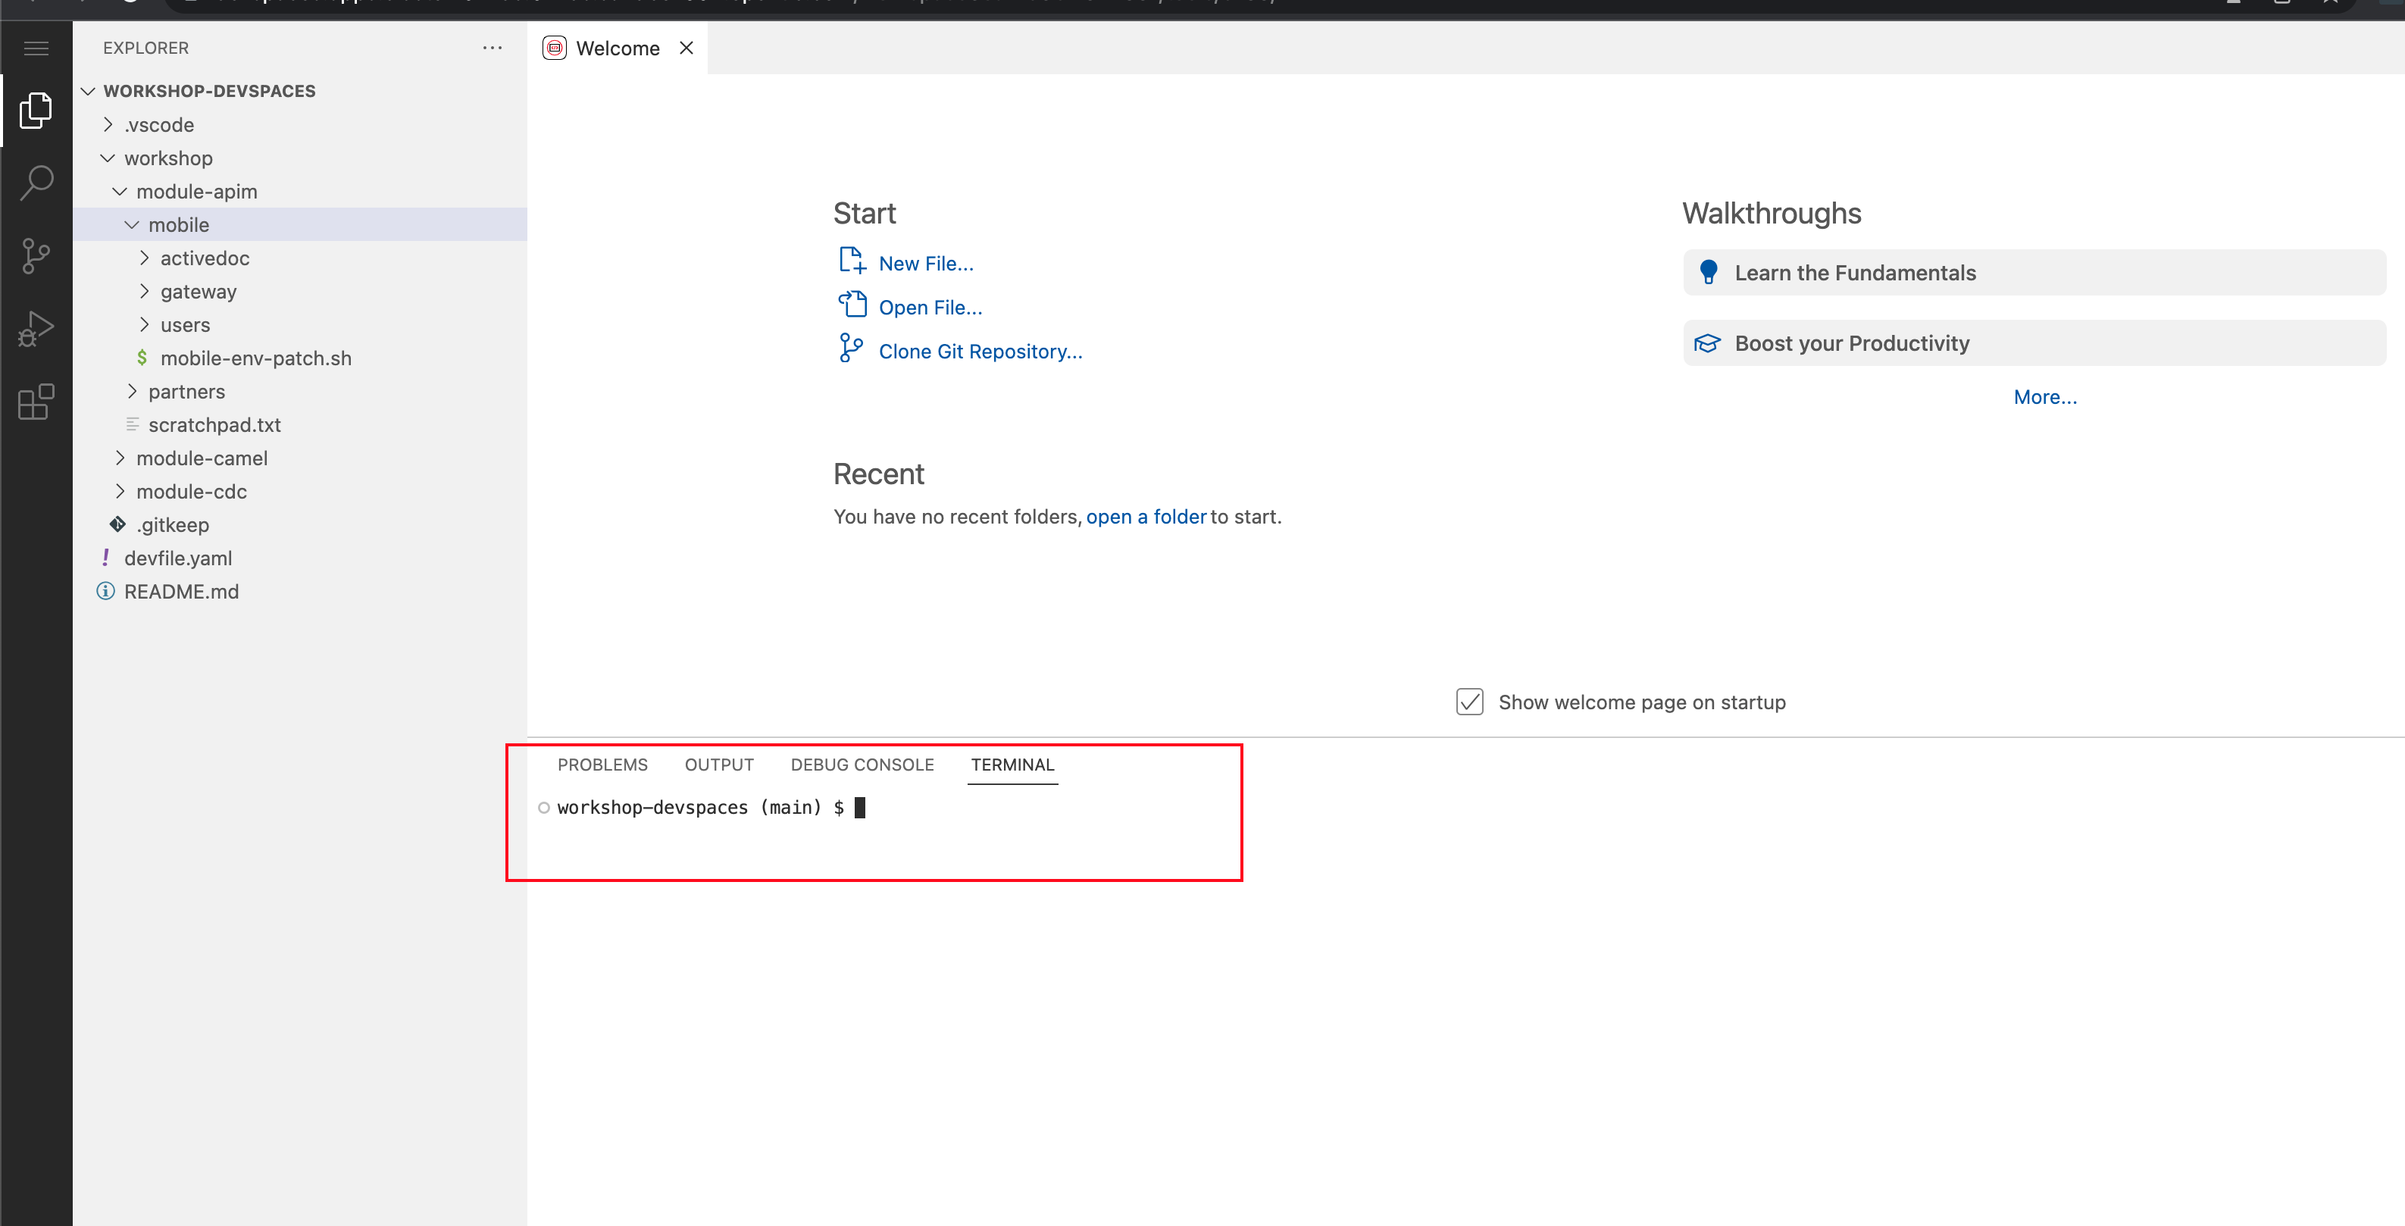Viewport: 2405px width, 1226px height.
Task: Open the Extensions view icon
Action: (36, 402)
